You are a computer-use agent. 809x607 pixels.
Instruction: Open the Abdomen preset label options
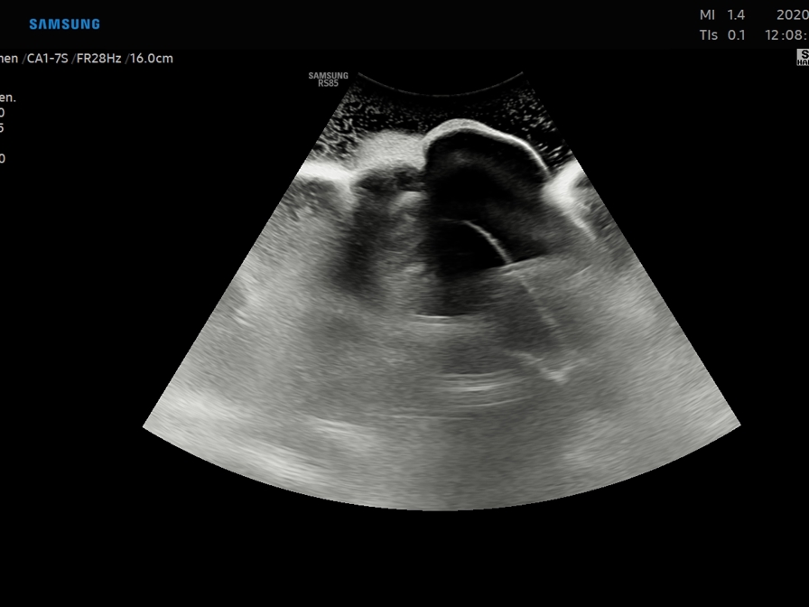point(7,57)
